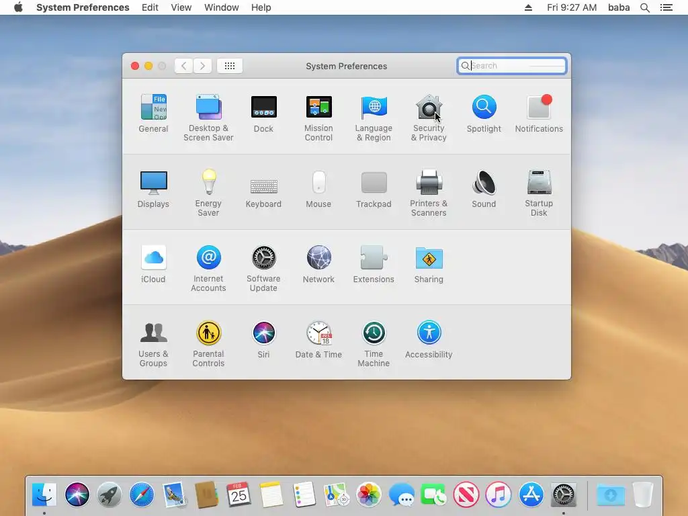Open Date & Time preferences

click(318, 339)
